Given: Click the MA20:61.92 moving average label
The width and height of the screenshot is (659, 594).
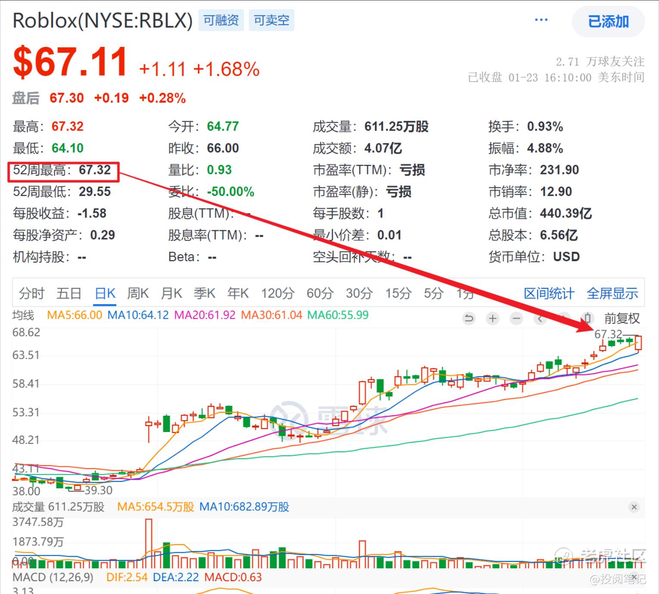Looking at the screenshot, I should coord(205,315).
